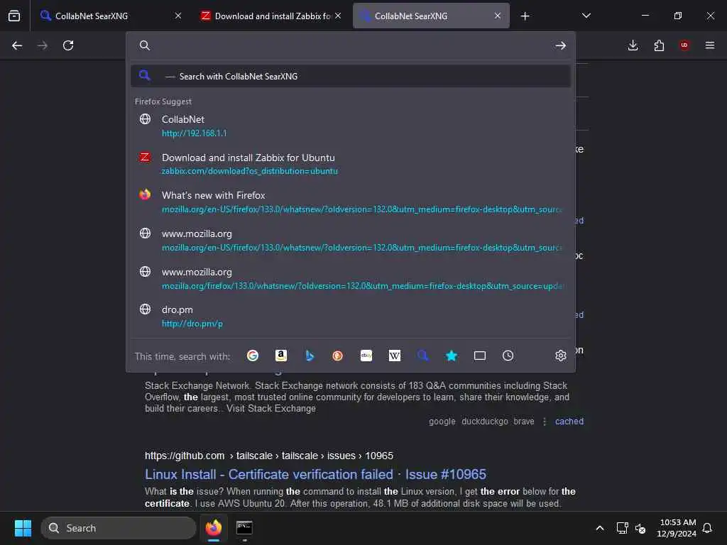Search this time with Wikipedia
The width and height of the screenshot is (727, 545).
395,356
